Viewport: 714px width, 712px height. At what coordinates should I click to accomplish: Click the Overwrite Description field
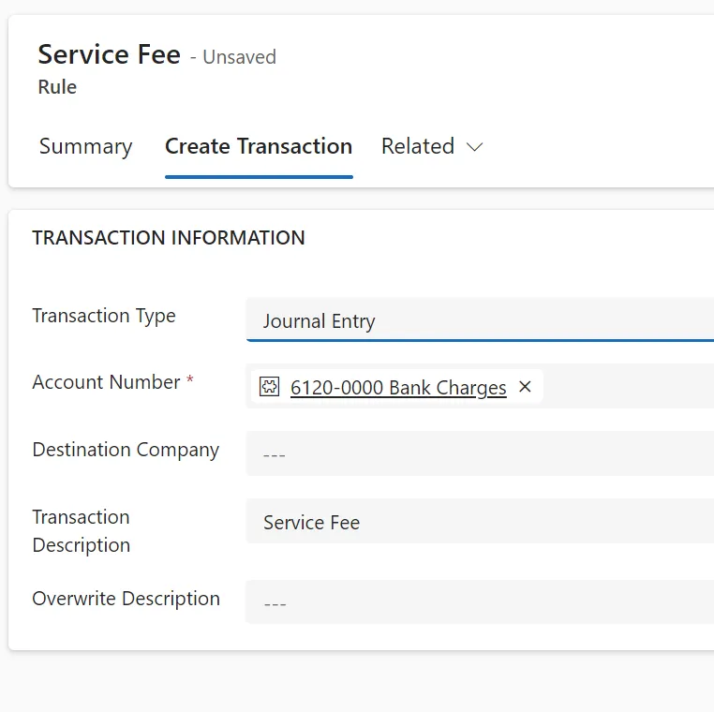(480, 601)
